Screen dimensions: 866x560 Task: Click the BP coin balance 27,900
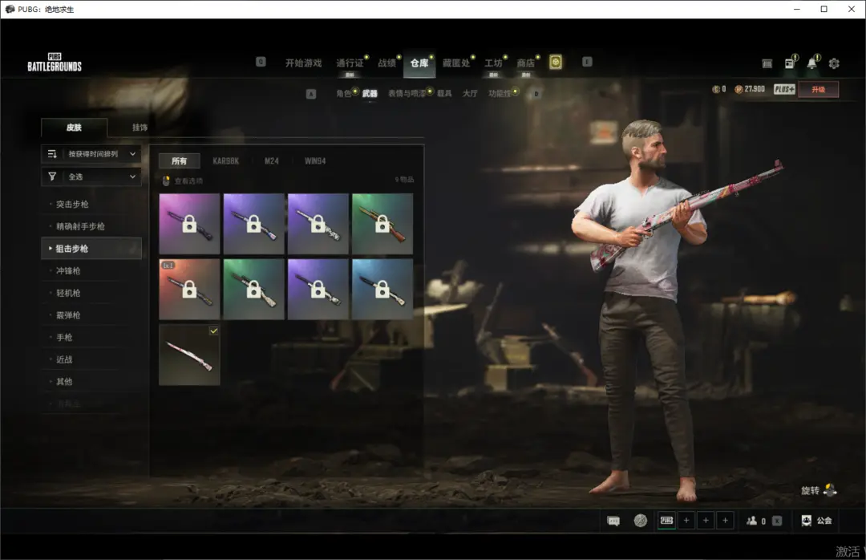point(750,89)
